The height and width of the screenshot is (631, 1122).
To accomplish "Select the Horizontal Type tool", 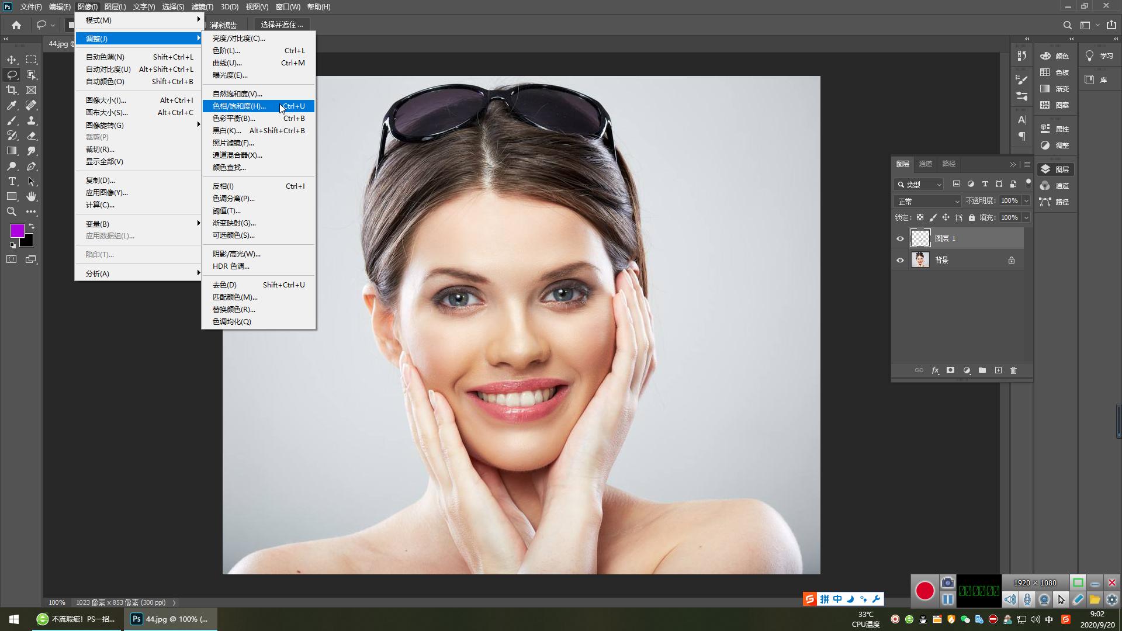I will tap(12, 181).
